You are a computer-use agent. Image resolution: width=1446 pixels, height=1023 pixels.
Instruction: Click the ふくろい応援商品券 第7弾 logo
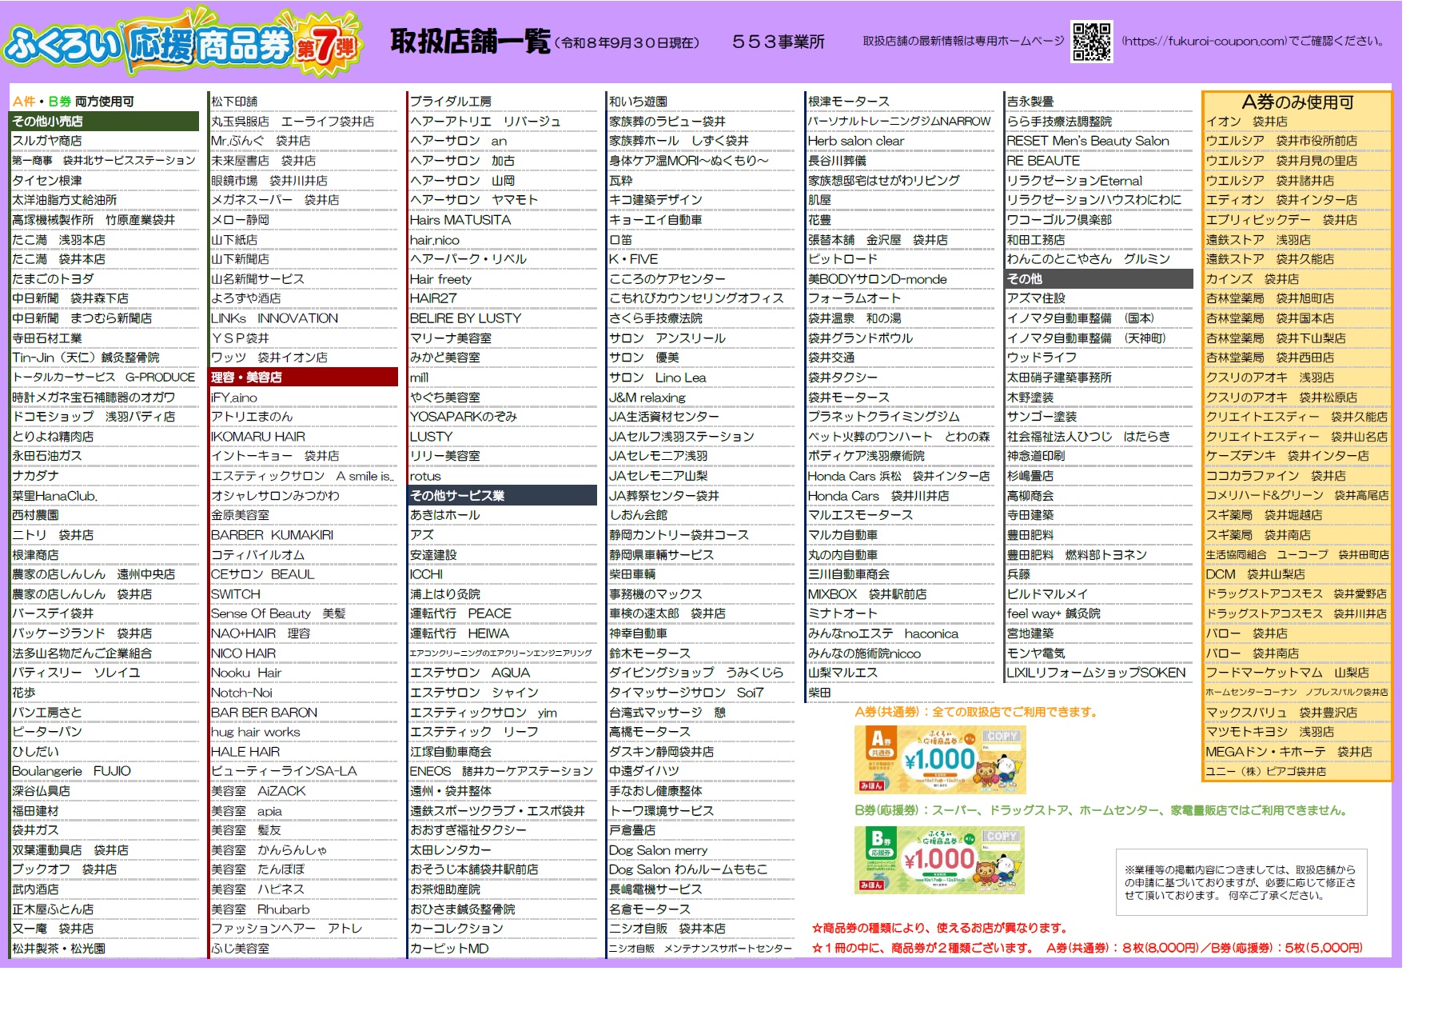pyautogui.click(x=184, y=42)
